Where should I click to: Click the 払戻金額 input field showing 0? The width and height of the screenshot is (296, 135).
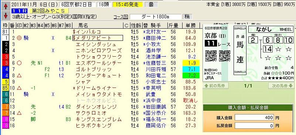(x=254, y=125)
